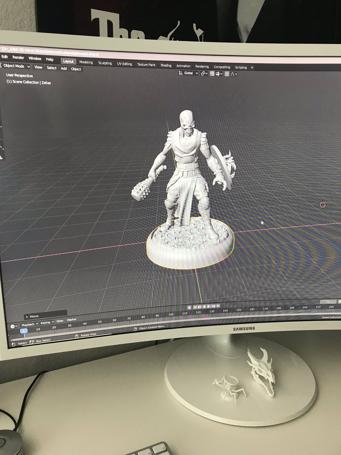Viewport: 341px width, 455px height.
Task: Switch to the Animation workspace tab
Action: pos(183,66)
